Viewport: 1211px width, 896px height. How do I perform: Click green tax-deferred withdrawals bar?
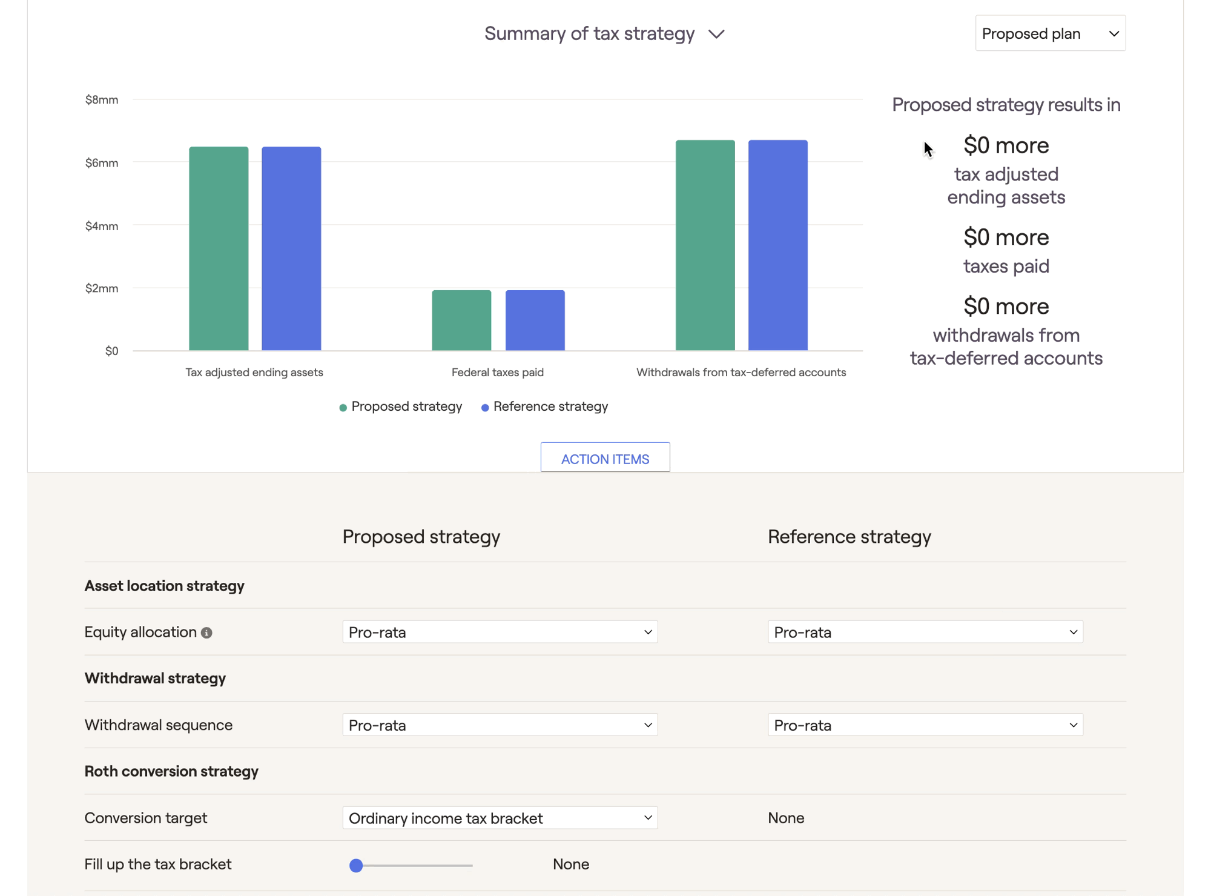tap(705, 245)
